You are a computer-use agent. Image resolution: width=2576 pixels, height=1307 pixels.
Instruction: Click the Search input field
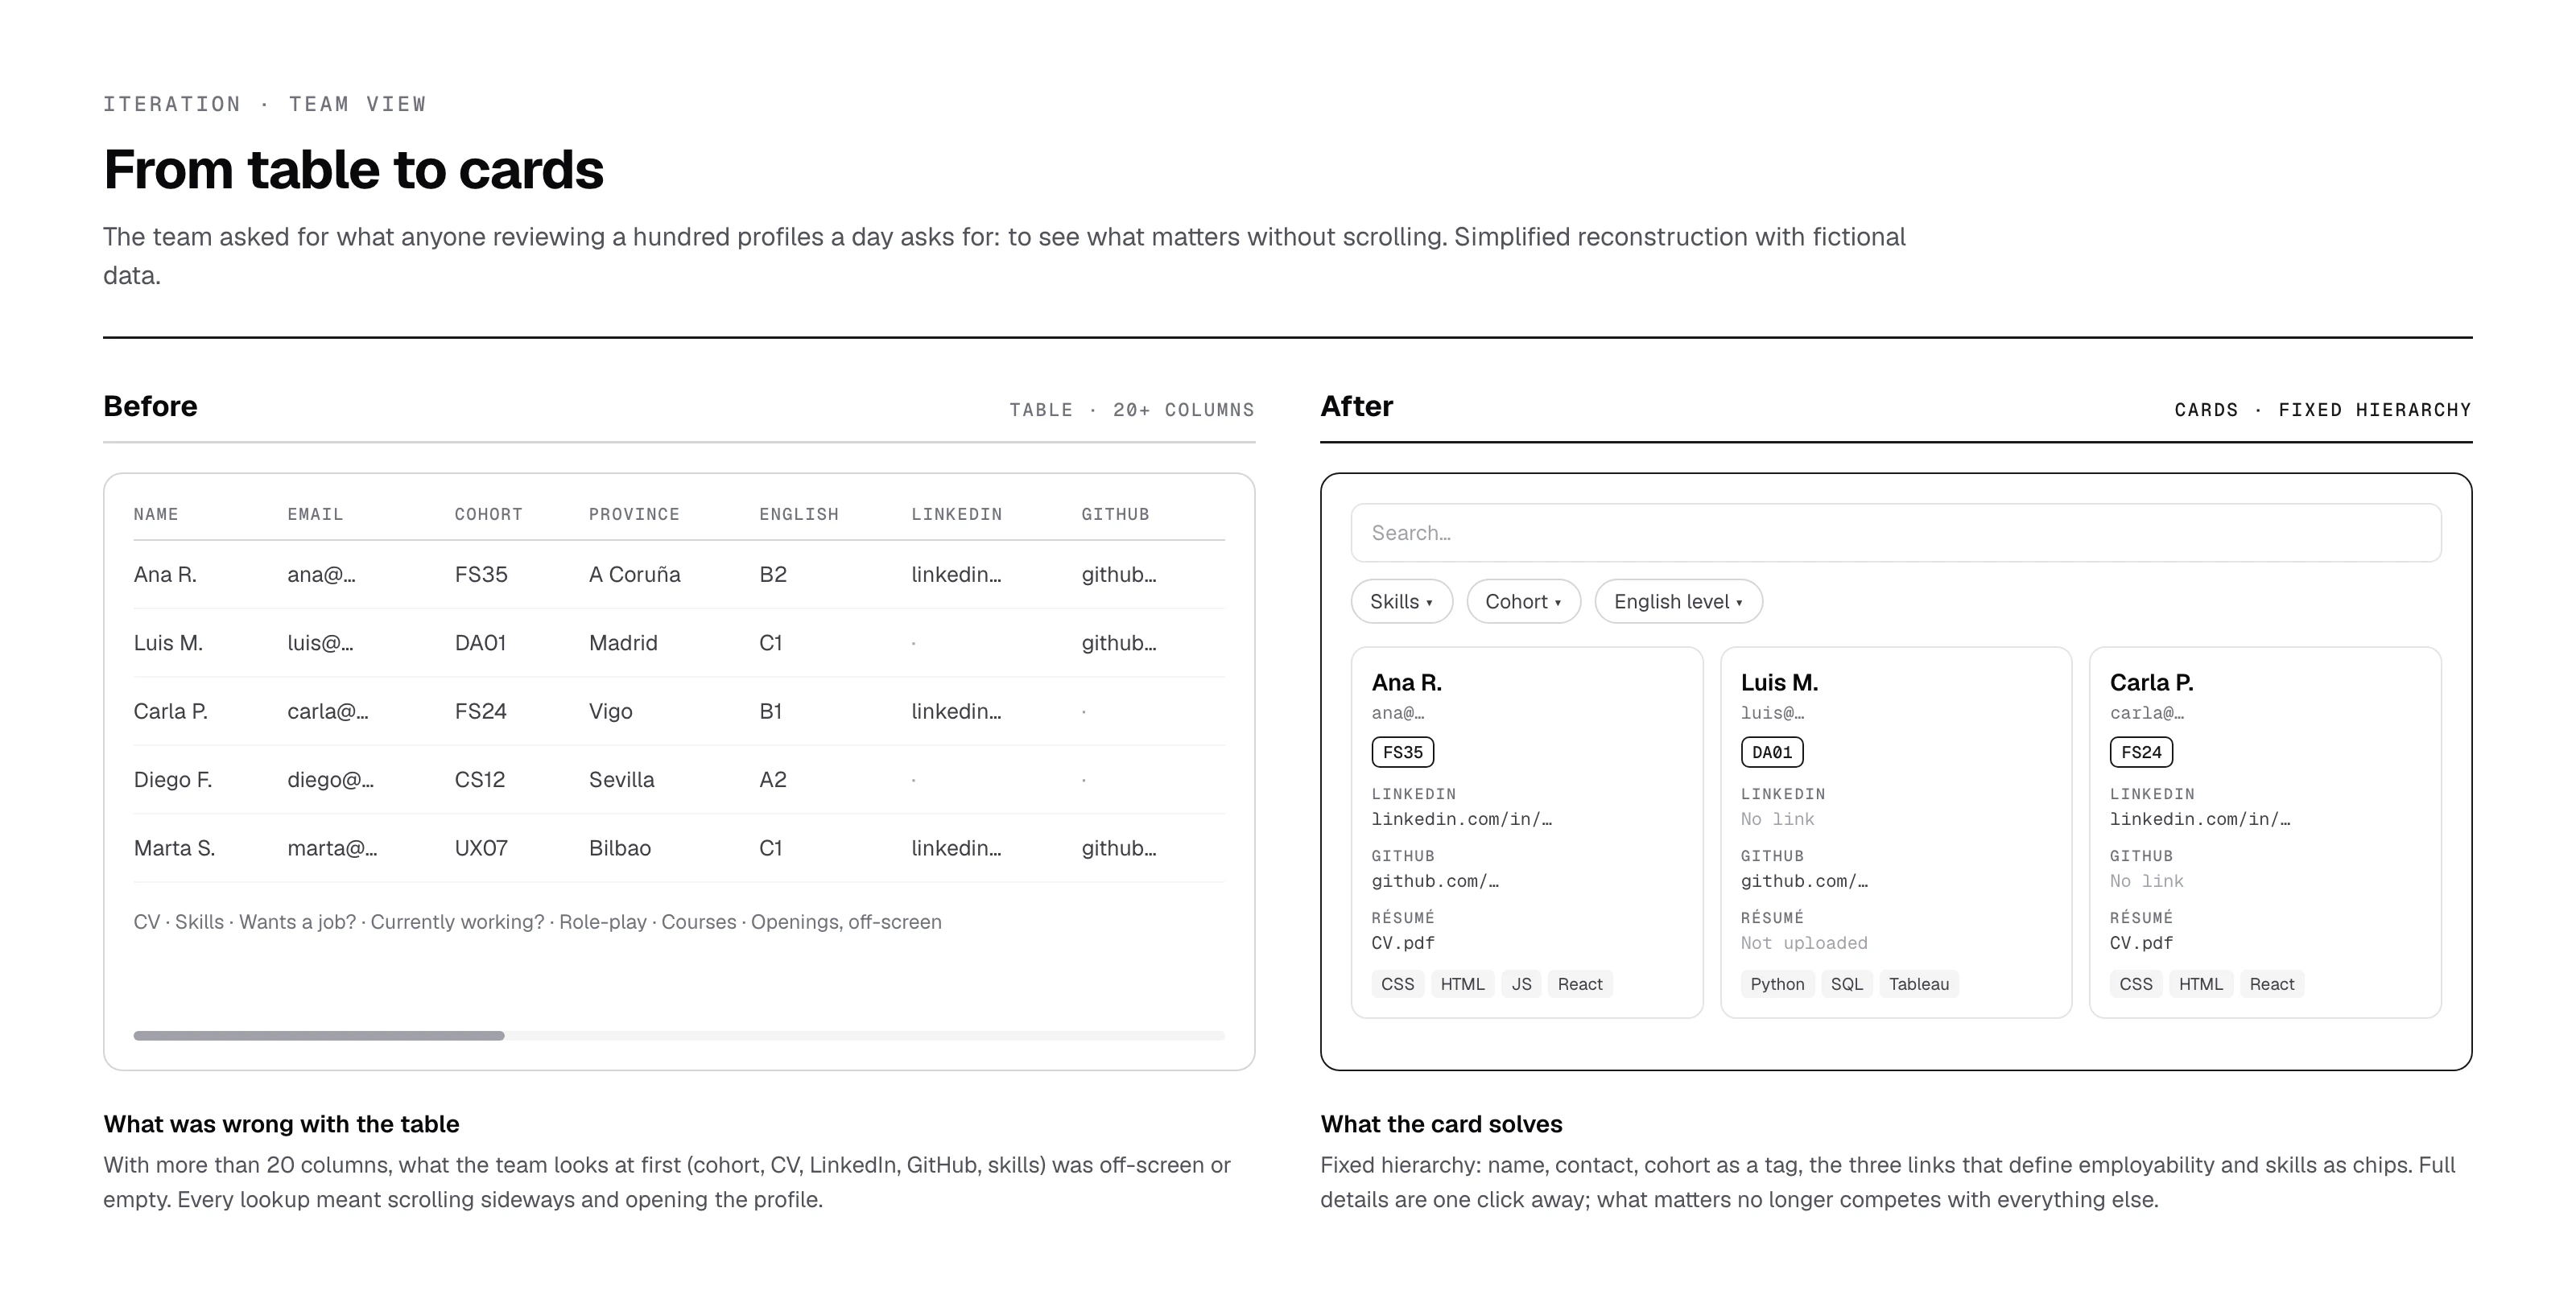(1896, 533)
